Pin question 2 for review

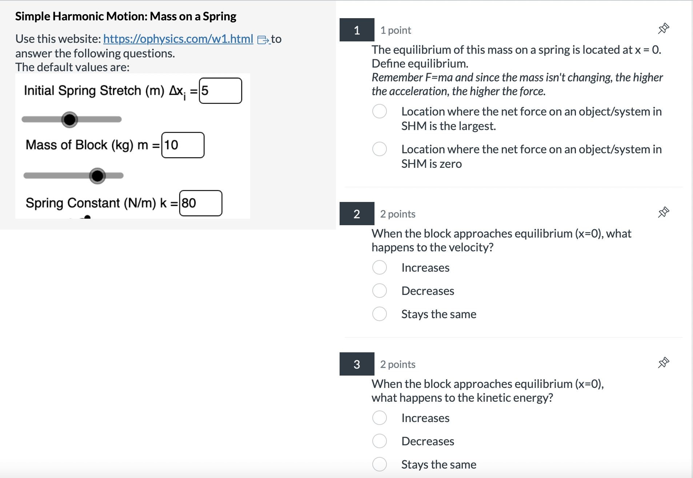tap(665, 212)
